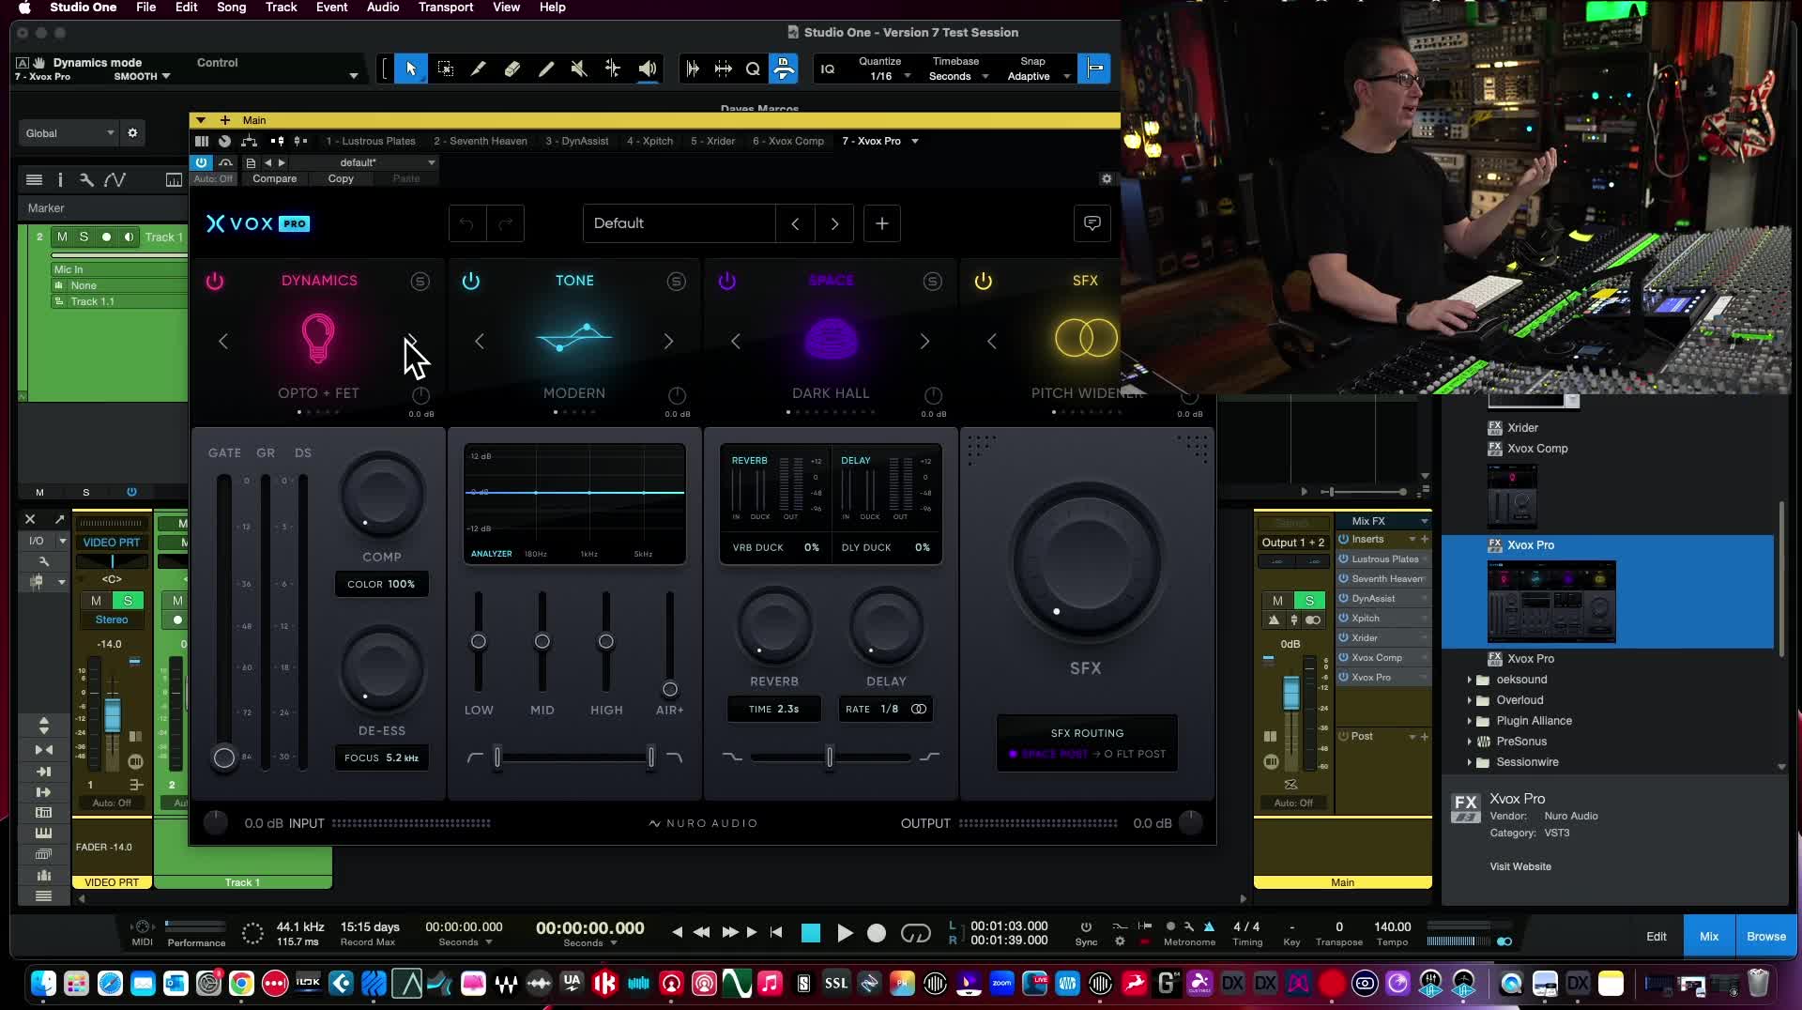Open Finder from the Dock
The height and width of the screenshot is (1010, 1802).
coord(43,983)
